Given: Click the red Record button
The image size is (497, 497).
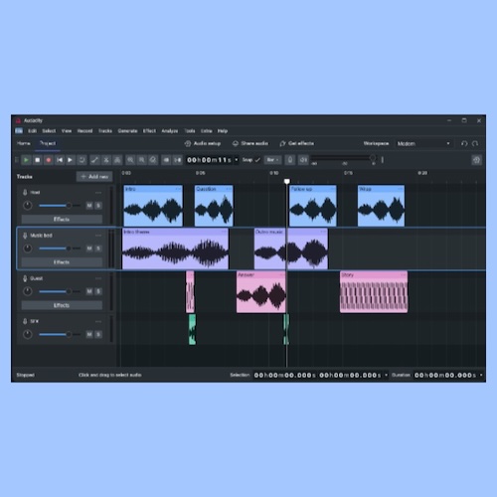Looking at the screenshot, I should (49, 160).
